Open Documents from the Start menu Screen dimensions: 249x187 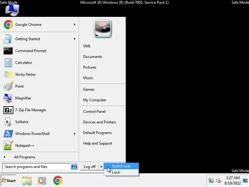[x=92, y=57]
